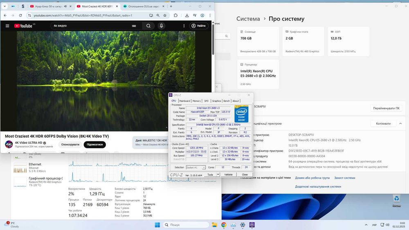Collapse the device specifications section chevron
Image resolution: width=409 pixels, height=230 pixels.
[400, 123]
